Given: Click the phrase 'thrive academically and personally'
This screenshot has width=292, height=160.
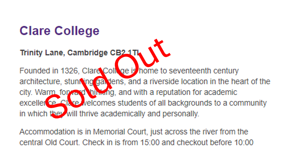Looking at the screenshot, I should 139,114.
